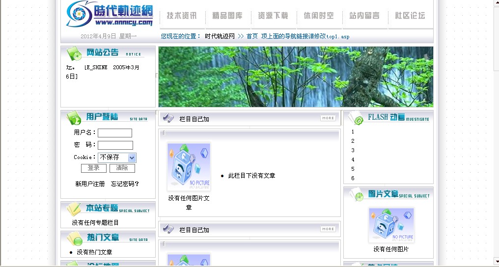Select item 1 in FLASH 动画 list
The image size is (499, 267).
pyautogui.click(x=353, y=132)
